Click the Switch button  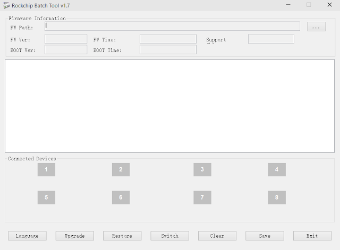click(x=169, y=236)
